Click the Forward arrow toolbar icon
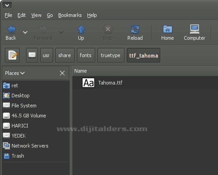The height and width of the screenshot is (175, 218). point(43,29)
